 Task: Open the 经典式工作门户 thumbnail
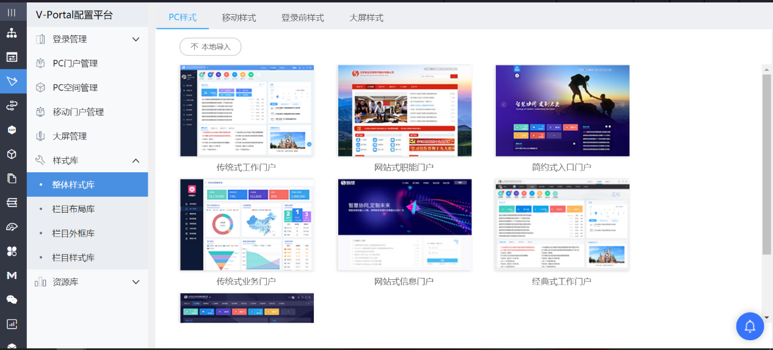tap(562, 225)
